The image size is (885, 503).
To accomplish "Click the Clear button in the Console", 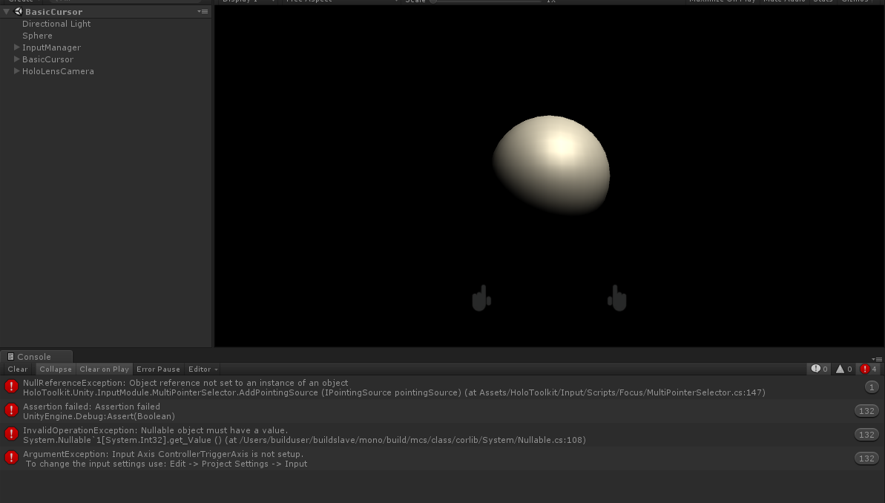I will 17,369.
